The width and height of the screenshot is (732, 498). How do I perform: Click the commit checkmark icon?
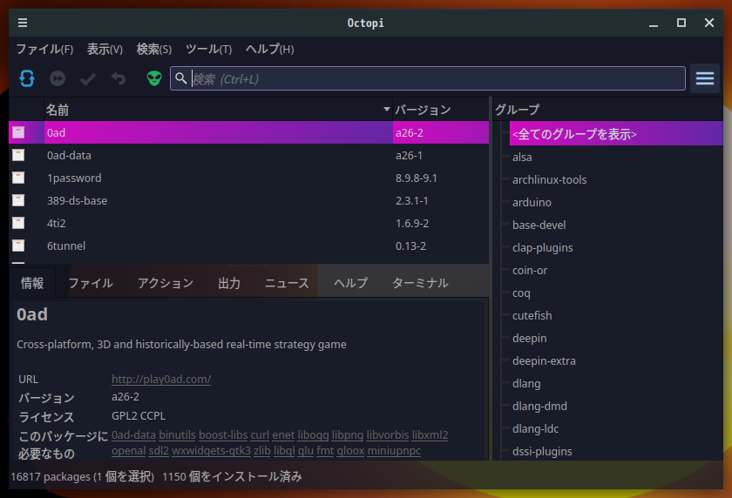(88, 78)
